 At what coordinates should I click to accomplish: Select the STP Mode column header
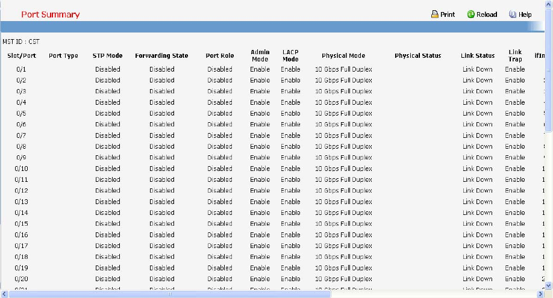107,56
